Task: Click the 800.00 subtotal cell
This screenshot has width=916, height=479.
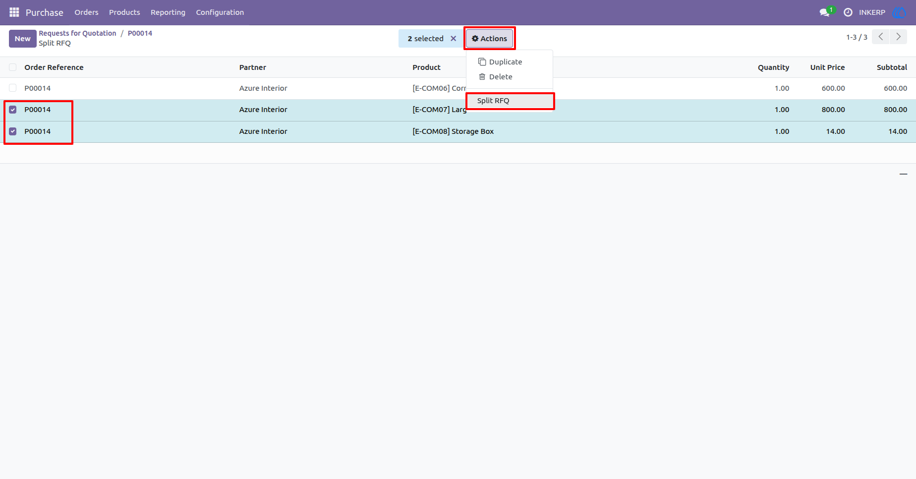Action: pos(895,110)
